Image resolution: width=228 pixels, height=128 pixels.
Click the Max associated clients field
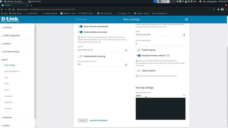point(160,43)
